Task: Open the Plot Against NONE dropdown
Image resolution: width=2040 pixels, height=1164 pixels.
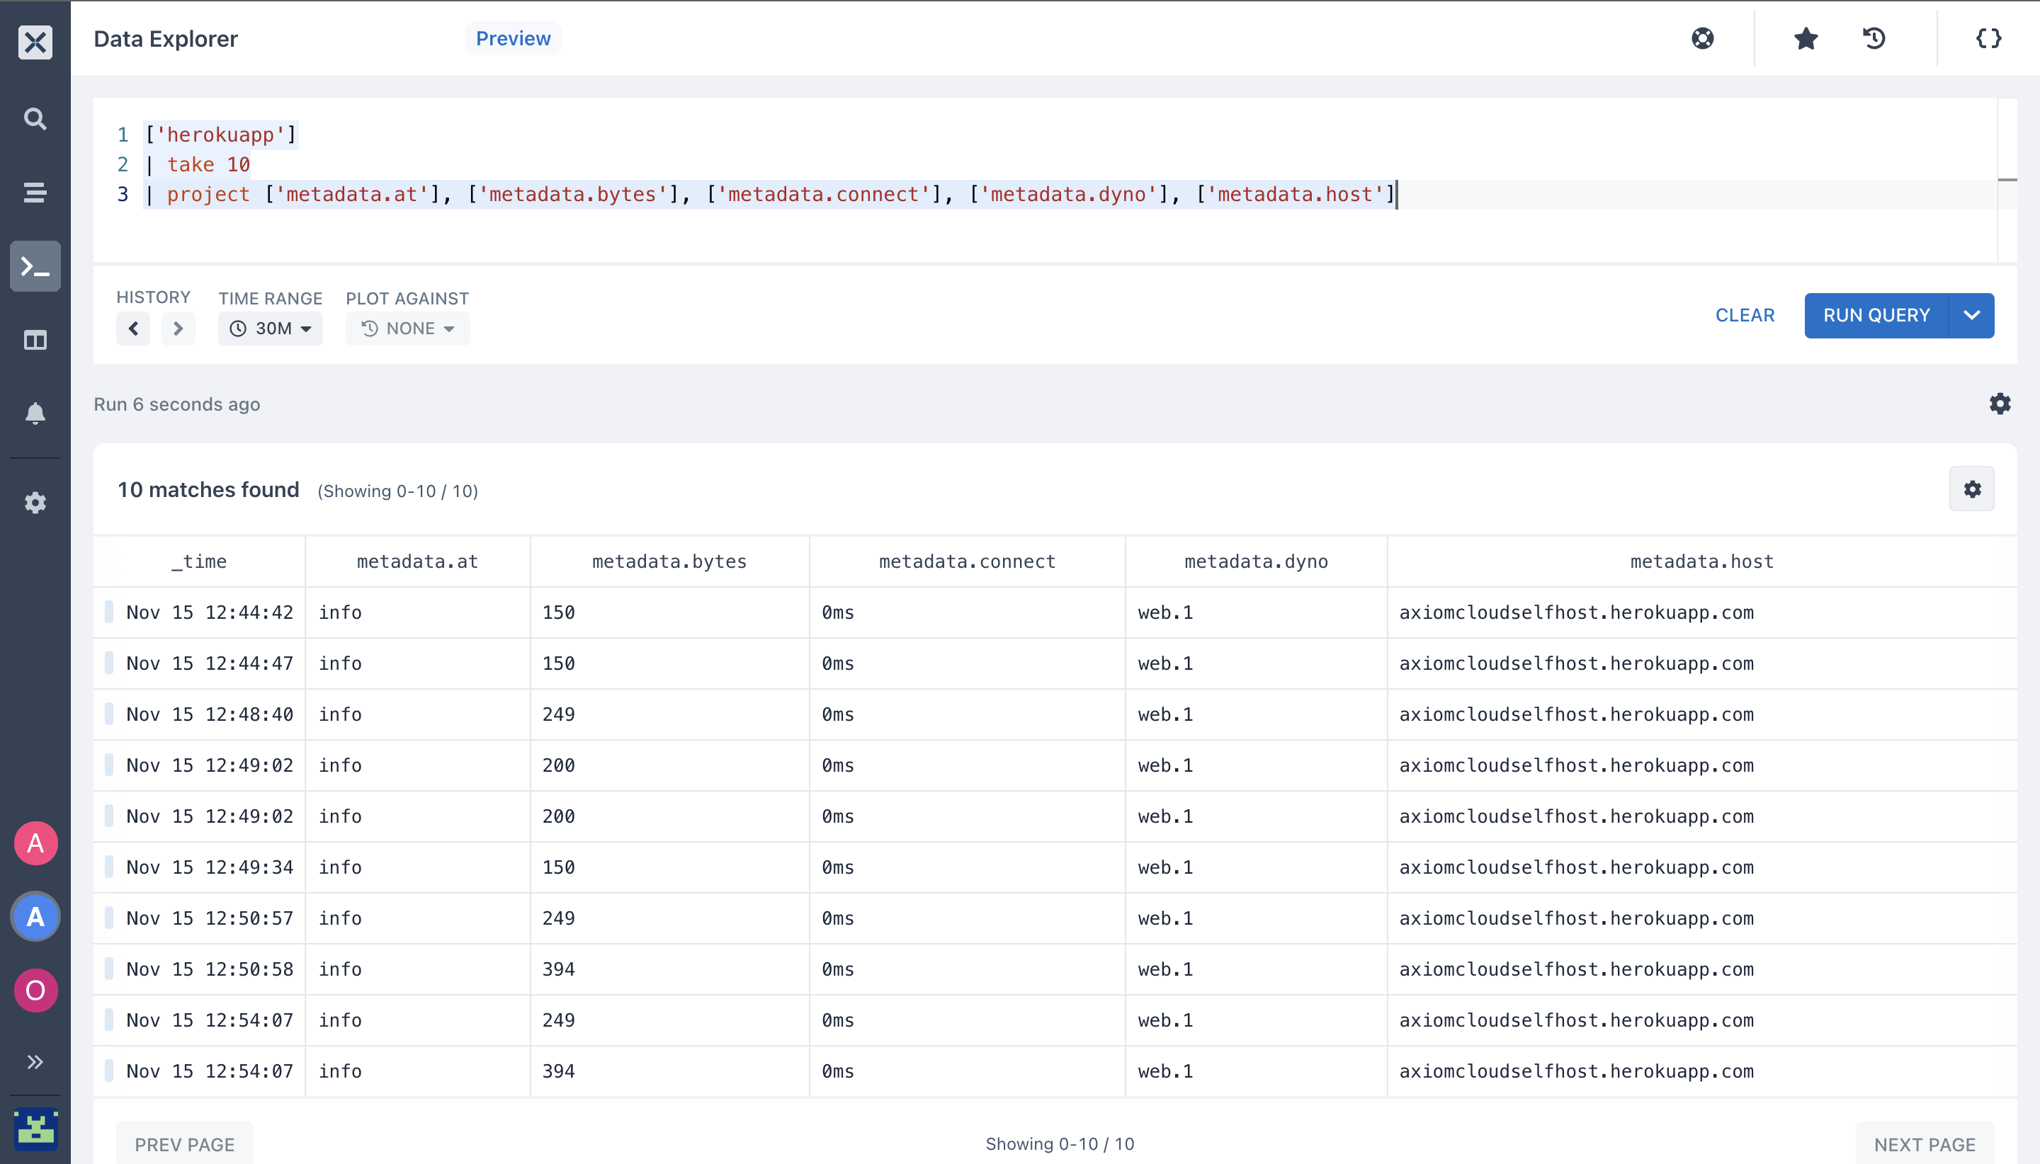Action: click(408, 329)
